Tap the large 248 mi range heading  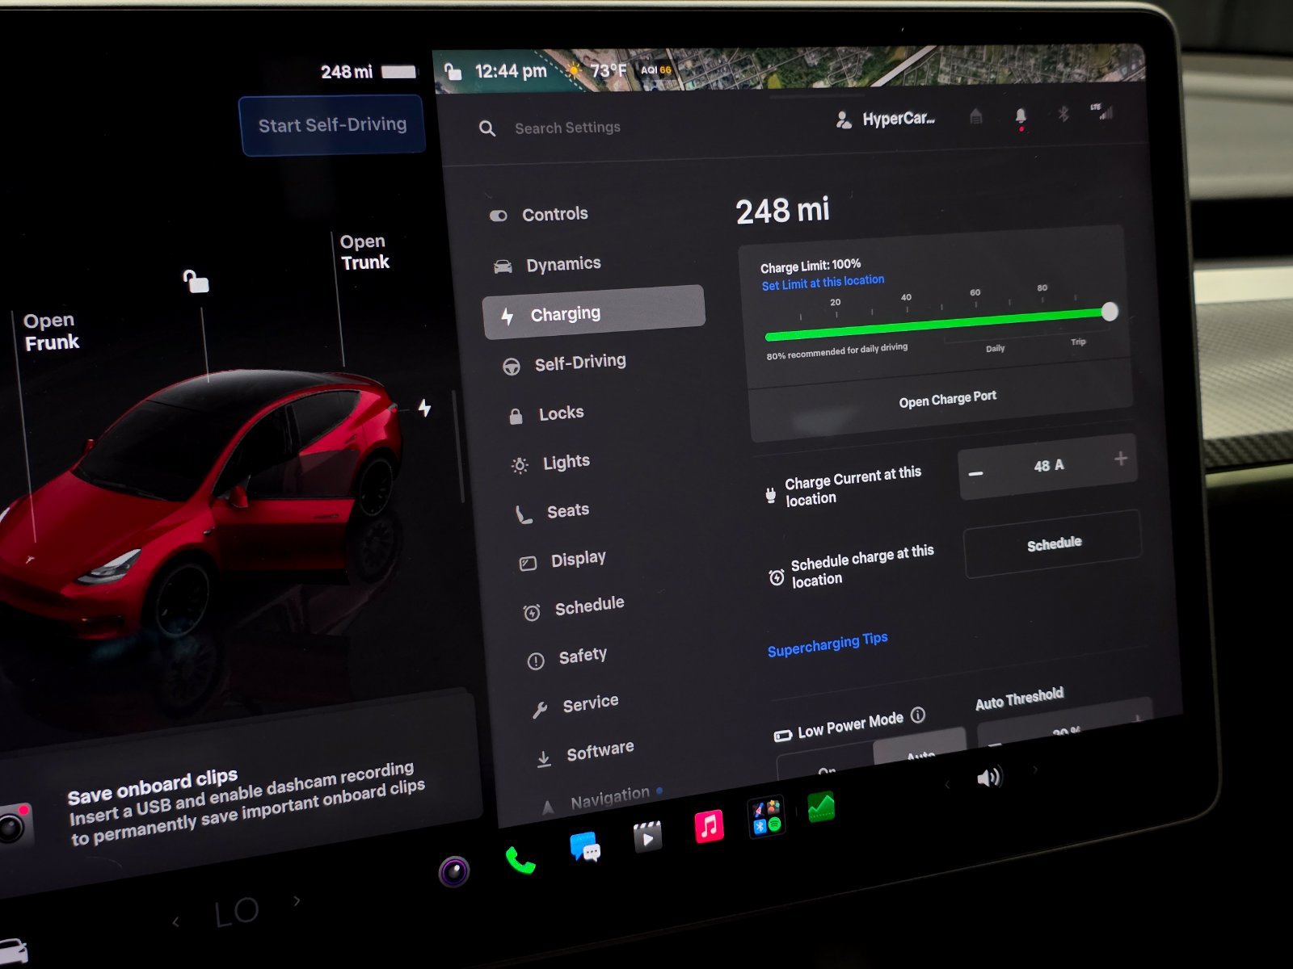tap(782, 211)
